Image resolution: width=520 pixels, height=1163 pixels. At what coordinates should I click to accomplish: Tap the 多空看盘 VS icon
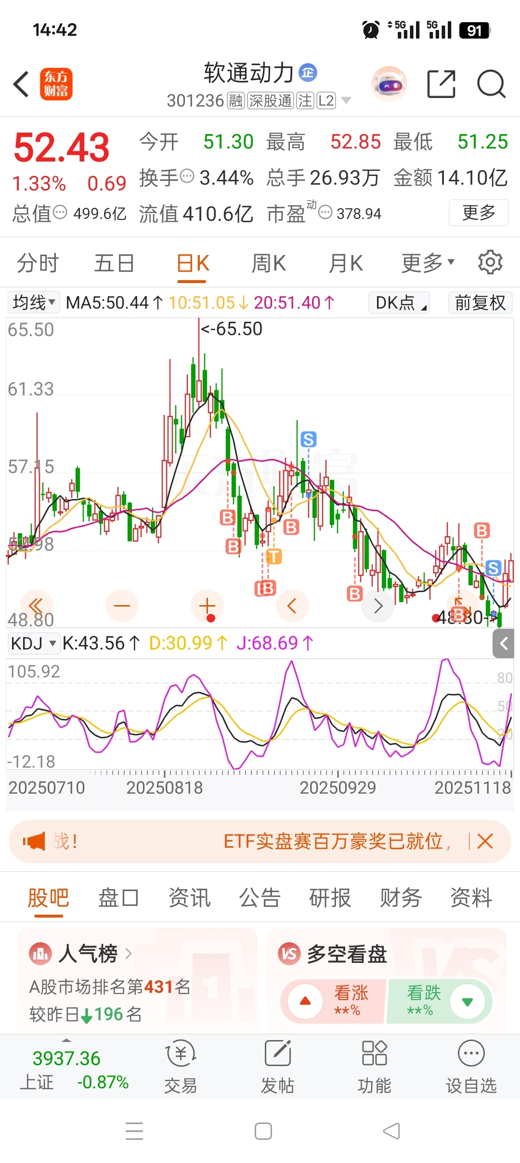point(289,954)
